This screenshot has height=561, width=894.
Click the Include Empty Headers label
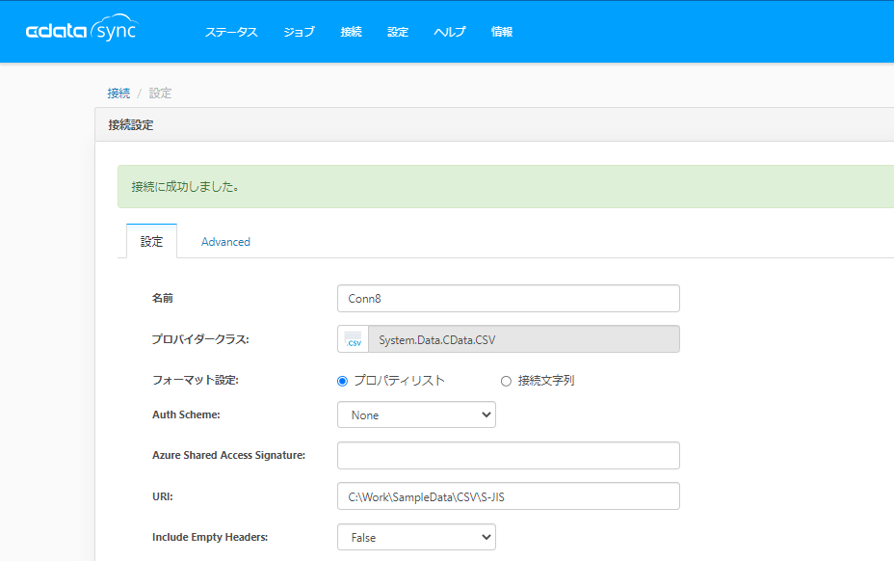[x=210, y=537]
